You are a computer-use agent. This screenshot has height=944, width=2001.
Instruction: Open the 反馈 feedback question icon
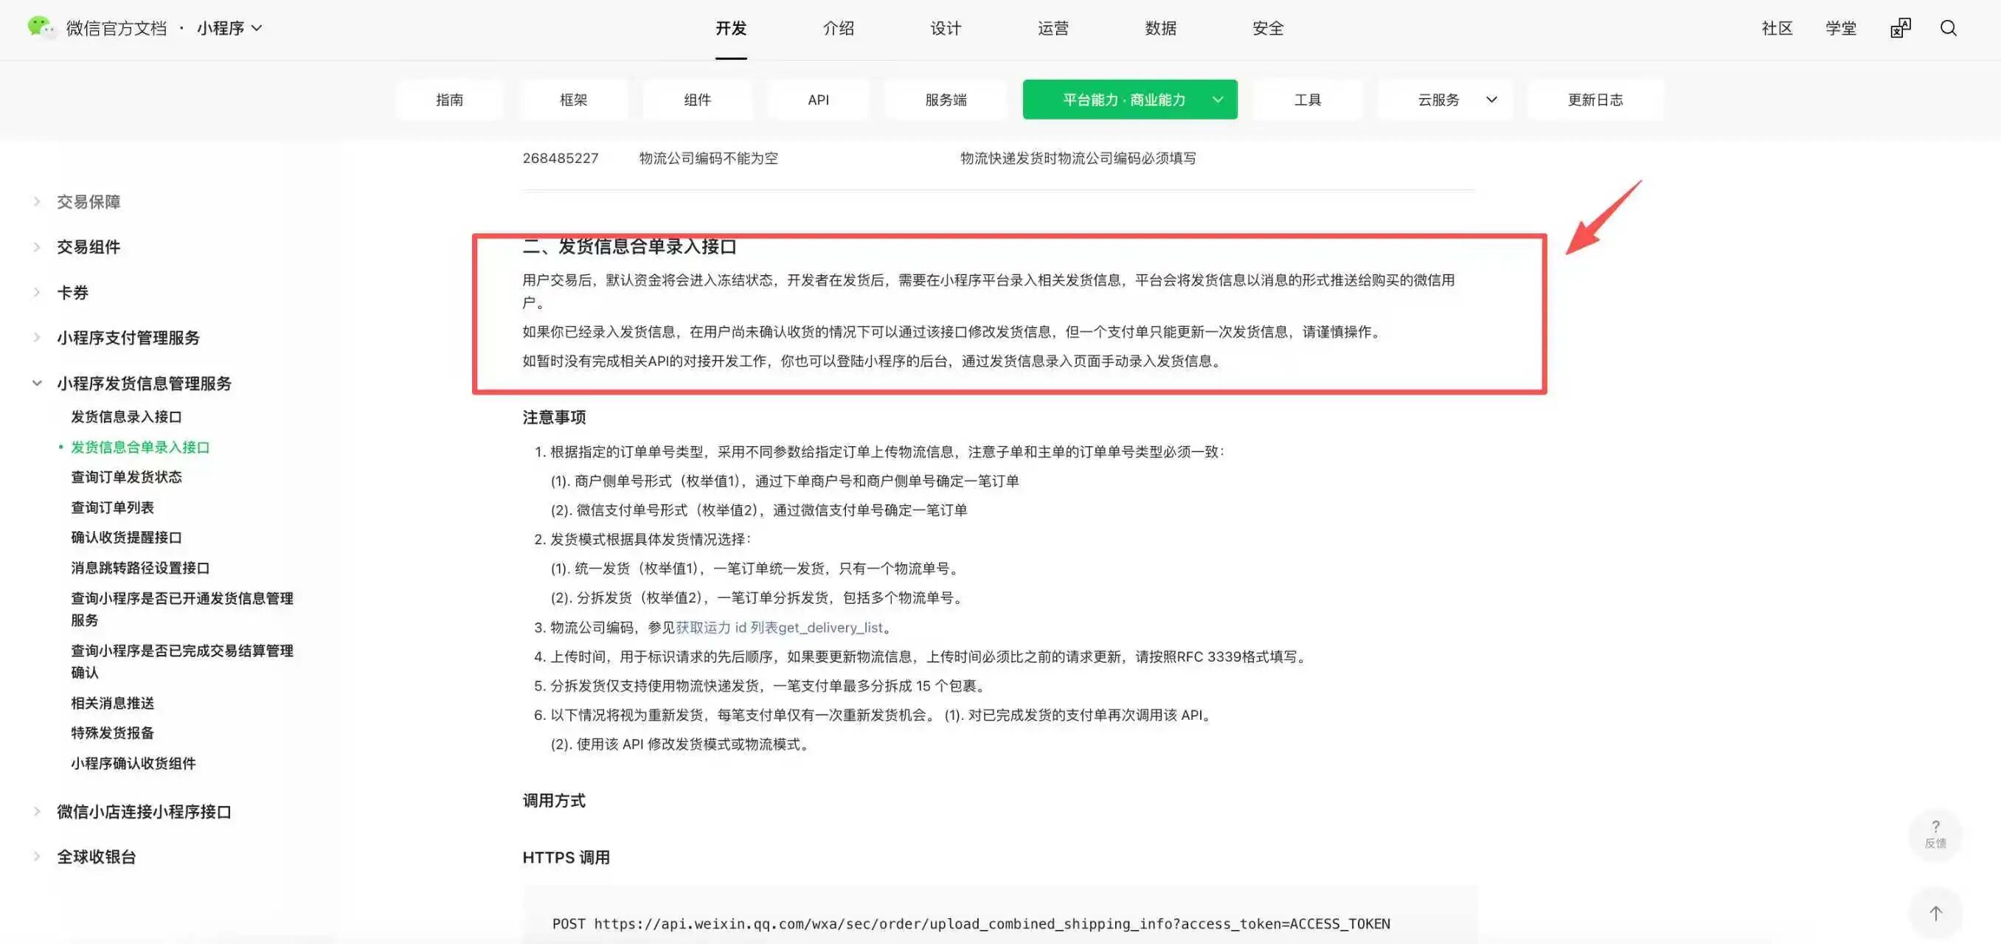click(1935, 833)
